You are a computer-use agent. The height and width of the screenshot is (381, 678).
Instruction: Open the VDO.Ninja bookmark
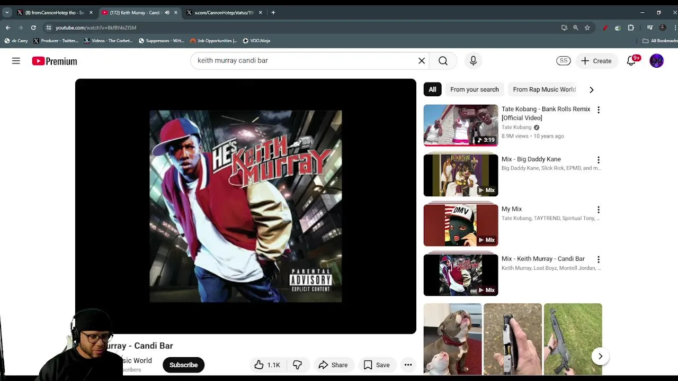[256, 41]
